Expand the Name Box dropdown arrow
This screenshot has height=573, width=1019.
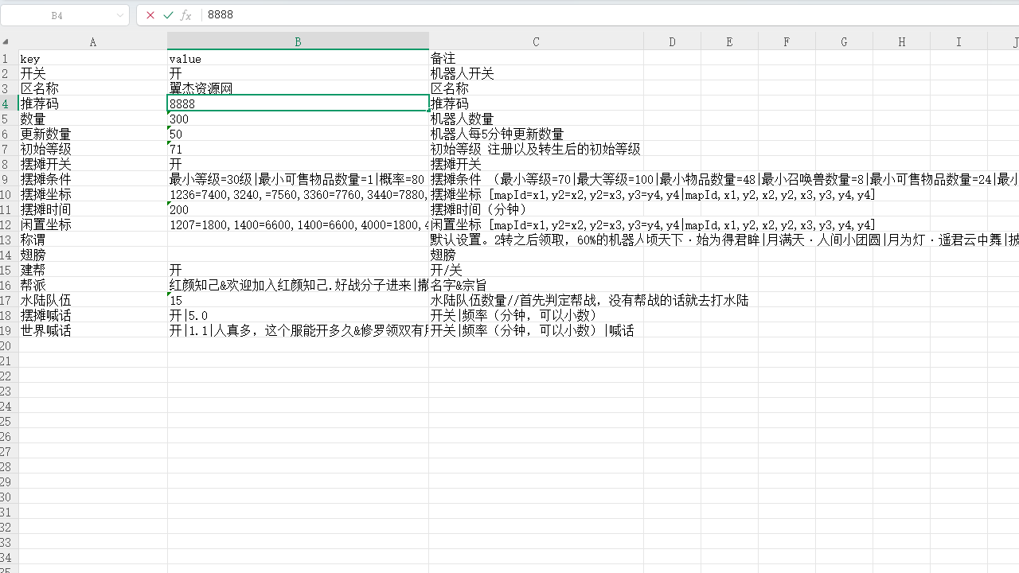point(120,15)
